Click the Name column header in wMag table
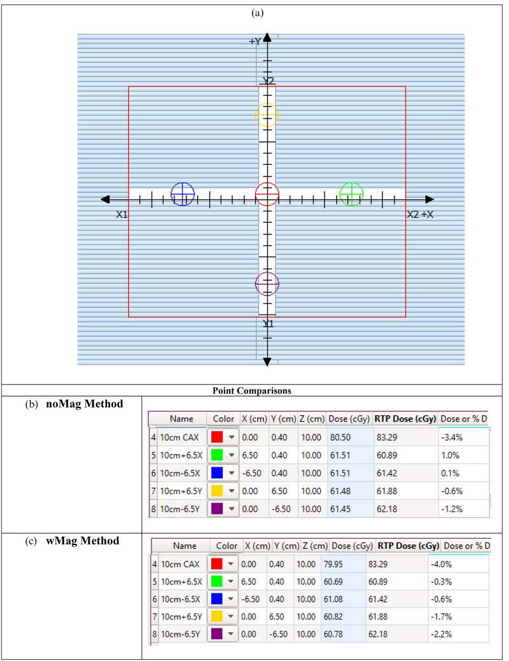 click(x=185, y=546)
